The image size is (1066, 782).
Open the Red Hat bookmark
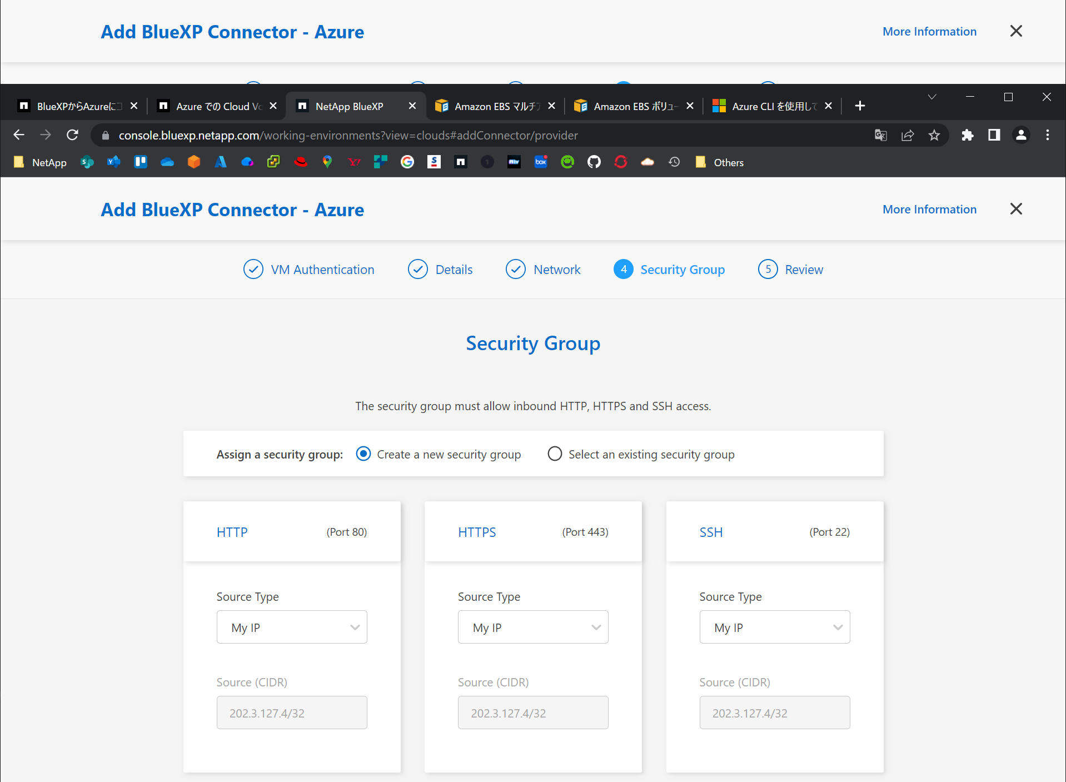(301, 162)
